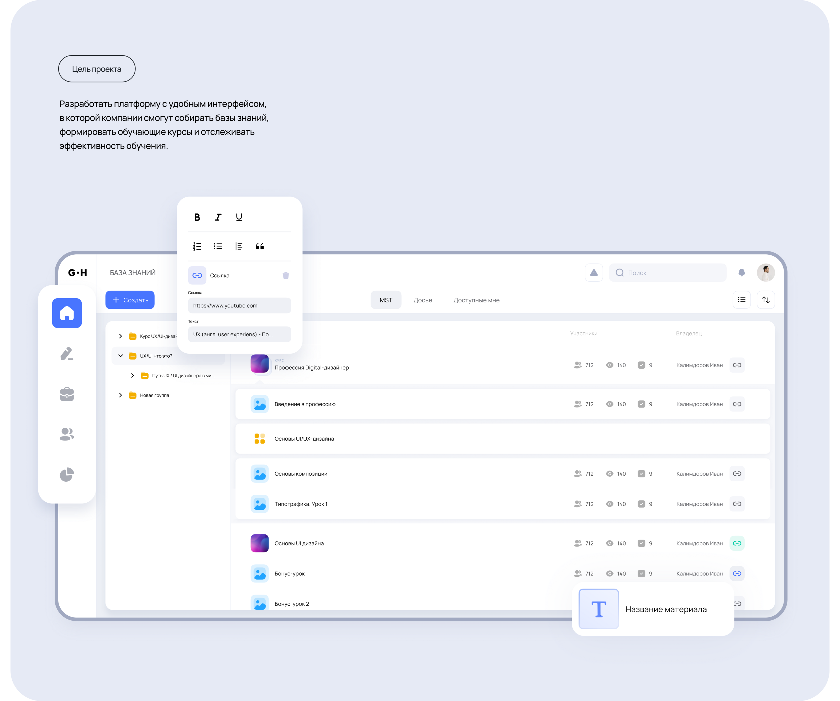Apply Underline formatting in text popup
The width and height of the screenshot is (840, 701).
(239, 217)
